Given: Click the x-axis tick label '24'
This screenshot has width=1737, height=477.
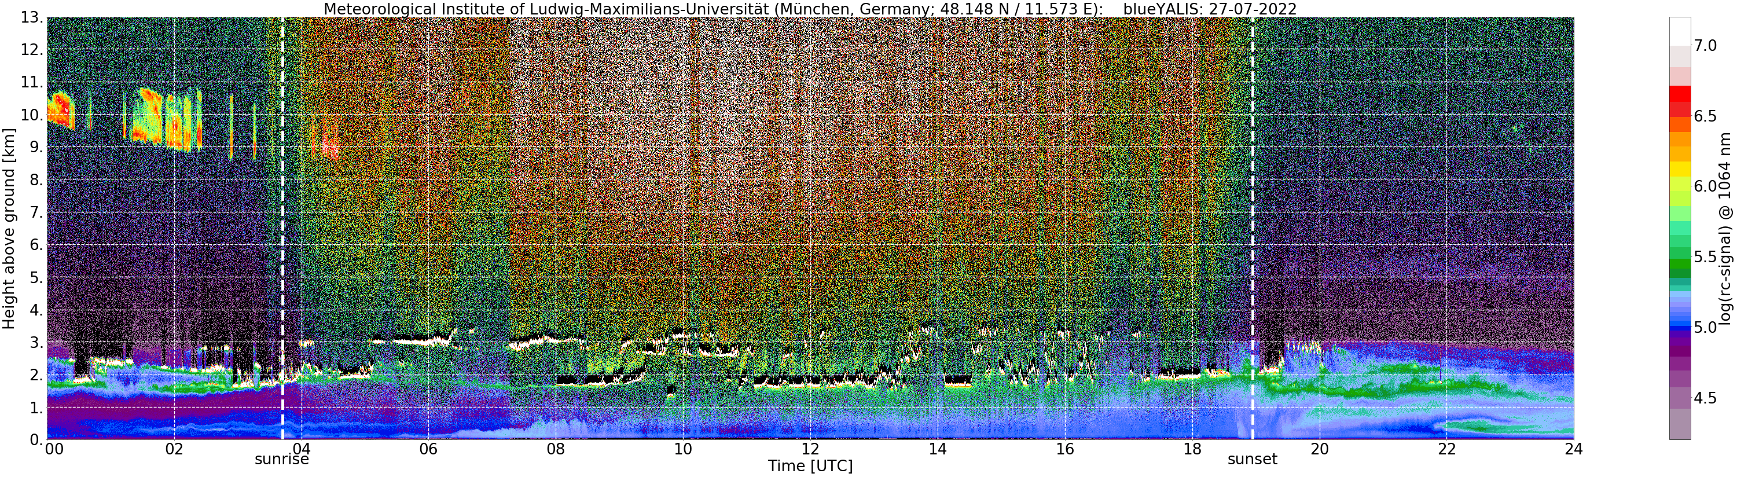Looking at the screenshot, I should point(1574,449).
